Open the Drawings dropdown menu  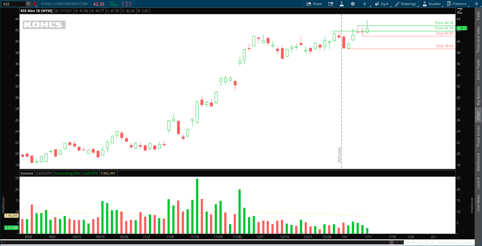click(406, 4)
